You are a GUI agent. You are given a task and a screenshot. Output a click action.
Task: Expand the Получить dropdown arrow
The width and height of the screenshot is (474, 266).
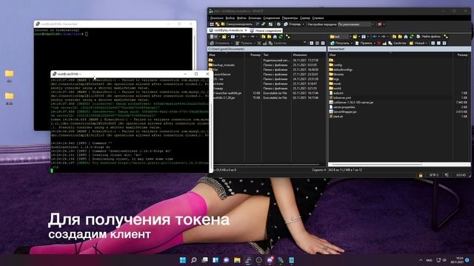[352, 43]
